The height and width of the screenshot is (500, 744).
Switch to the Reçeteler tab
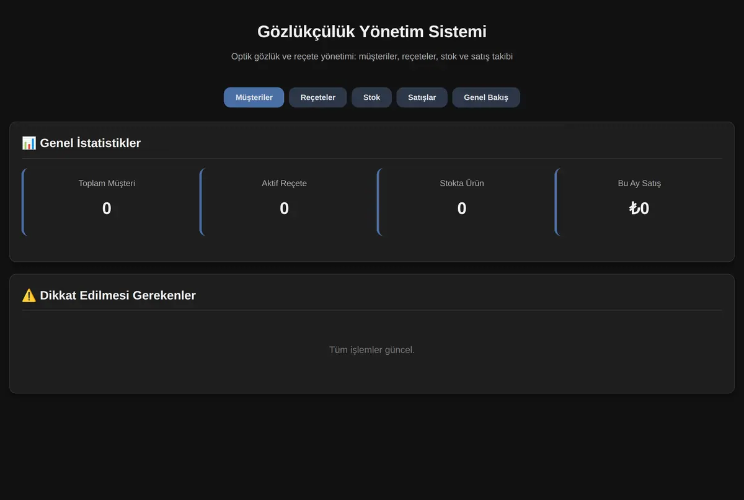click(x=318, y=97)
